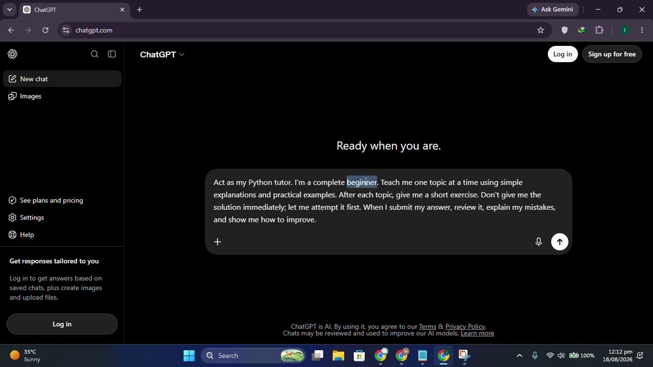Open Images in the sidebar
This screenshot has width=653, height=367.
[x=62, y=96]
